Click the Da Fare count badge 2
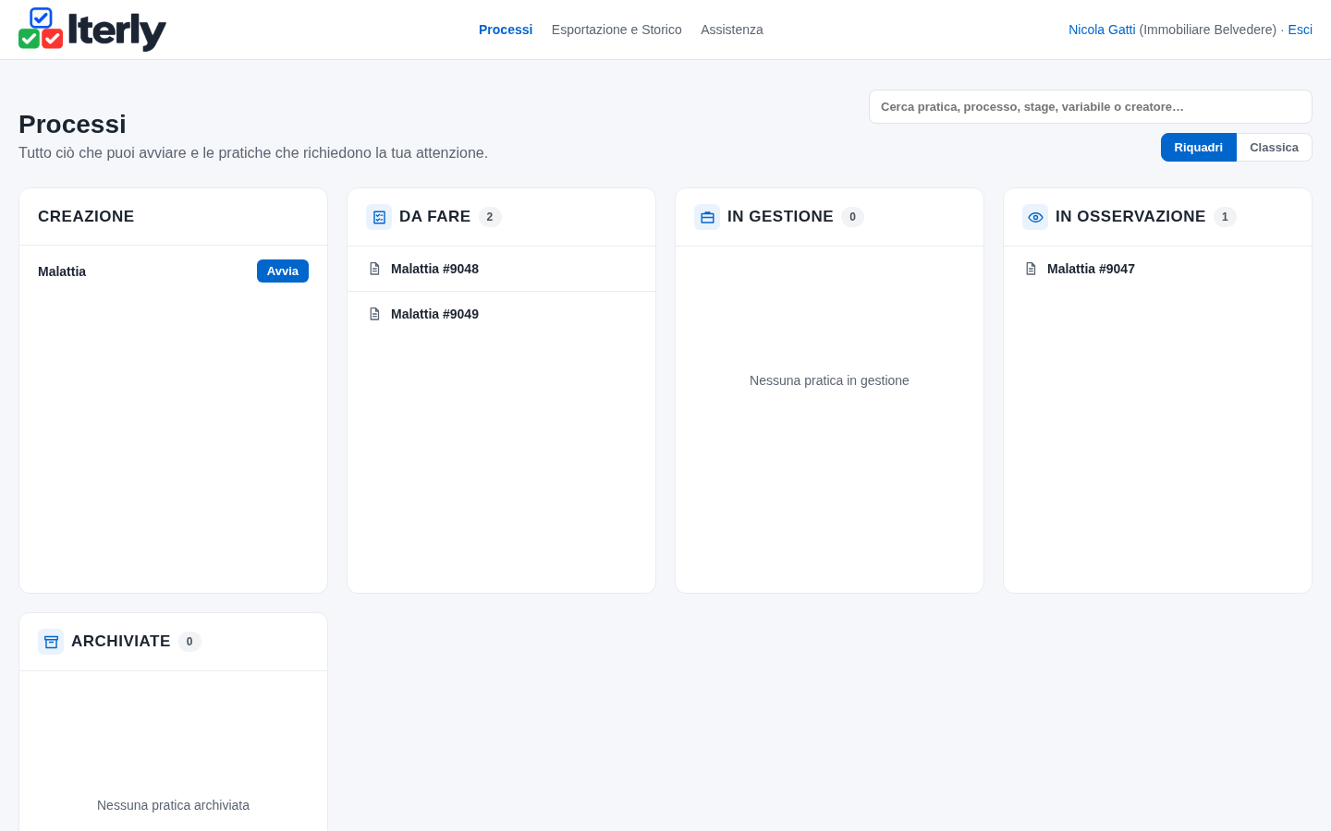Image resolution: width=1331 pixels, height=831 pixels. [490, 217]
